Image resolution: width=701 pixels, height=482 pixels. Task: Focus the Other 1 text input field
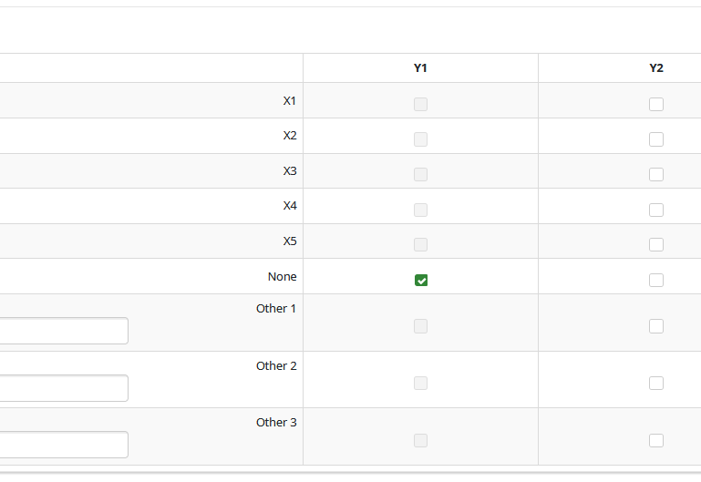click(x=62, y=331)
